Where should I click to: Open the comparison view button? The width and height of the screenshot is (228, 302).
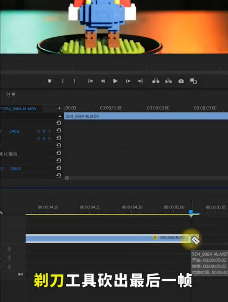point(194,81)
